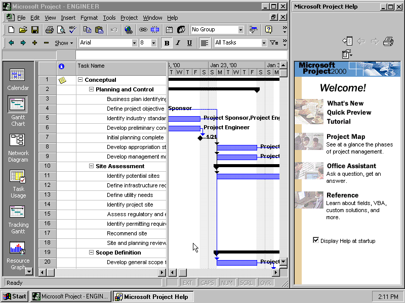The image size is (405, 303).
Task: Open Task Information toolbar icon
Action: tap(169, 30)
